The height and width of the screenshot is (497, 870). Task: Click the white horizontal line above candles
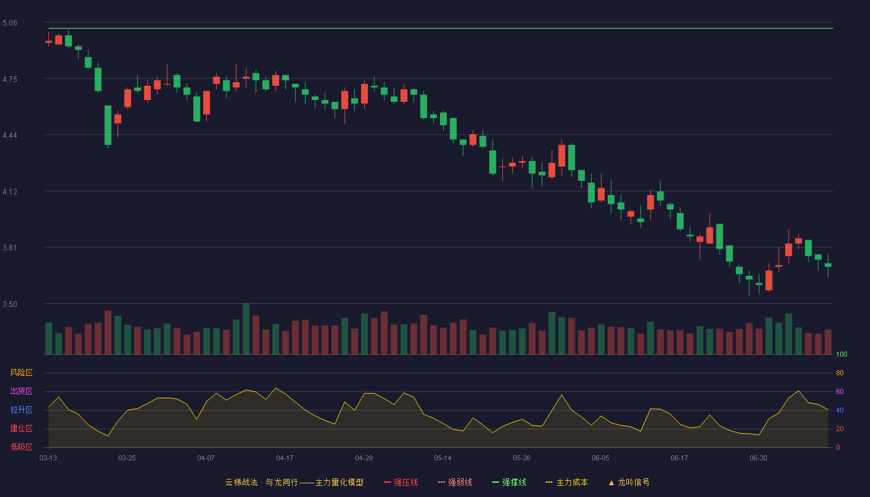click(441, 28)
